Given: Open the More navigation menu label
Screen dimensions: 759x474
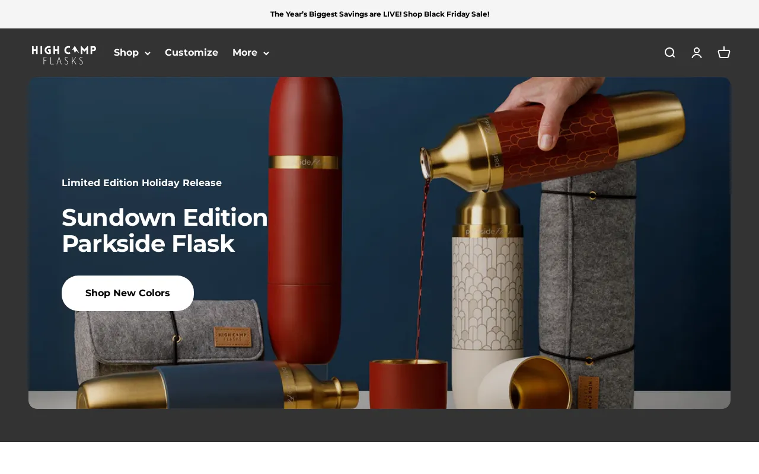Looking at the screenshot, I should pos(244,53).
